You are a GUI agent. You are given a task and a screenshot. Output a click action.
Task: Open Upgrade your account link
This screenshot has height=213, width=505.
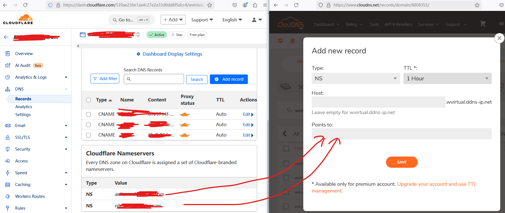click(x=437, y=184)
